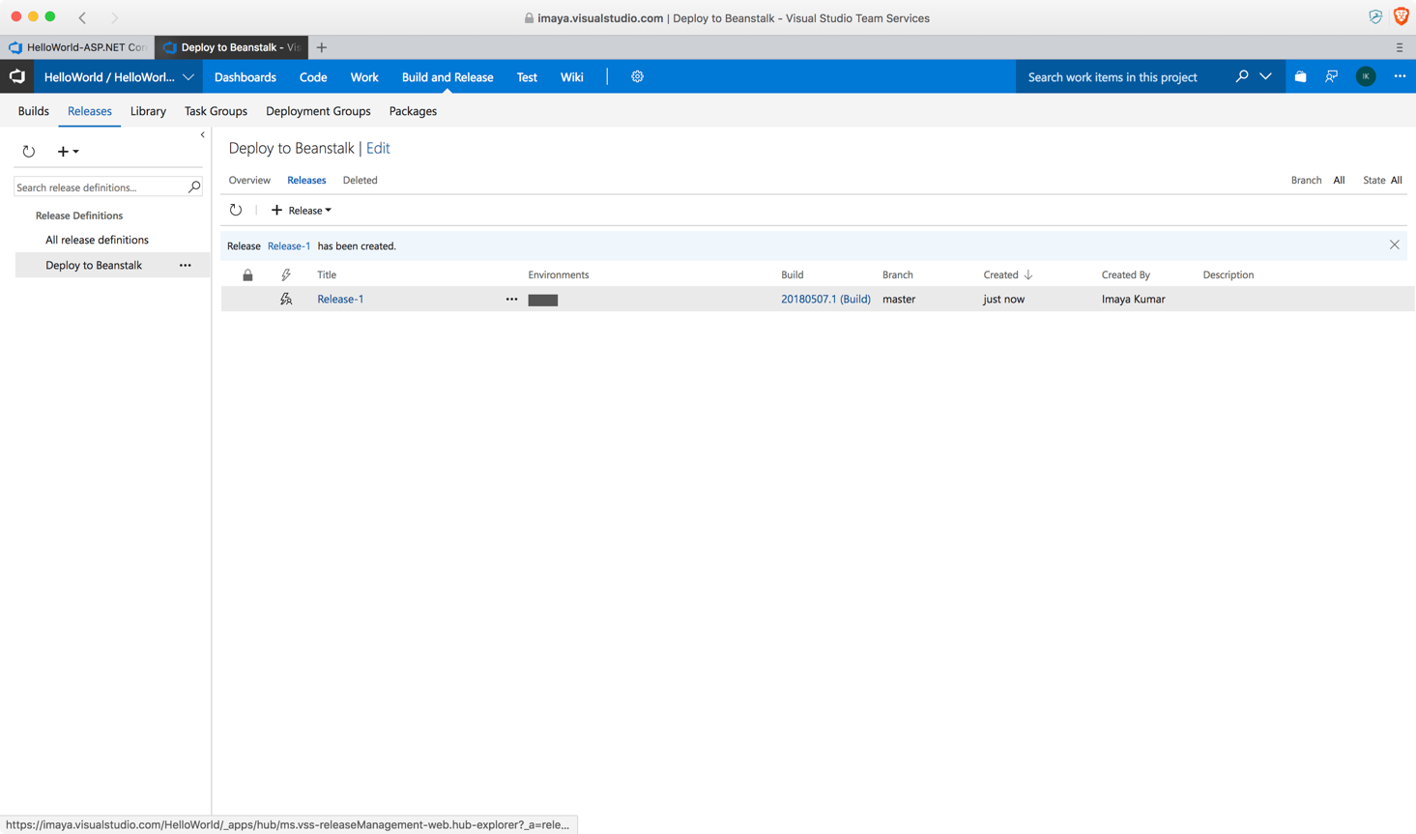Switch to the Builds tab
This screenshot has height=834, width=1416.
(x=34, y=111)
